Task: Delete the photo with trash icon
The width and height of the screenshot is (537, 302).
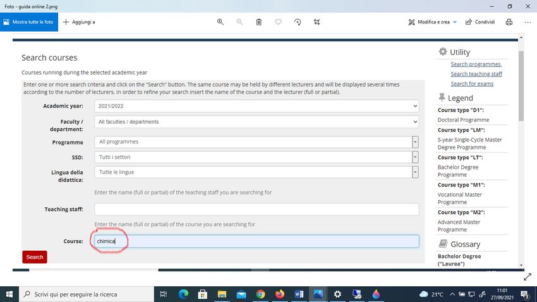Action: click(x=259, y=22)
